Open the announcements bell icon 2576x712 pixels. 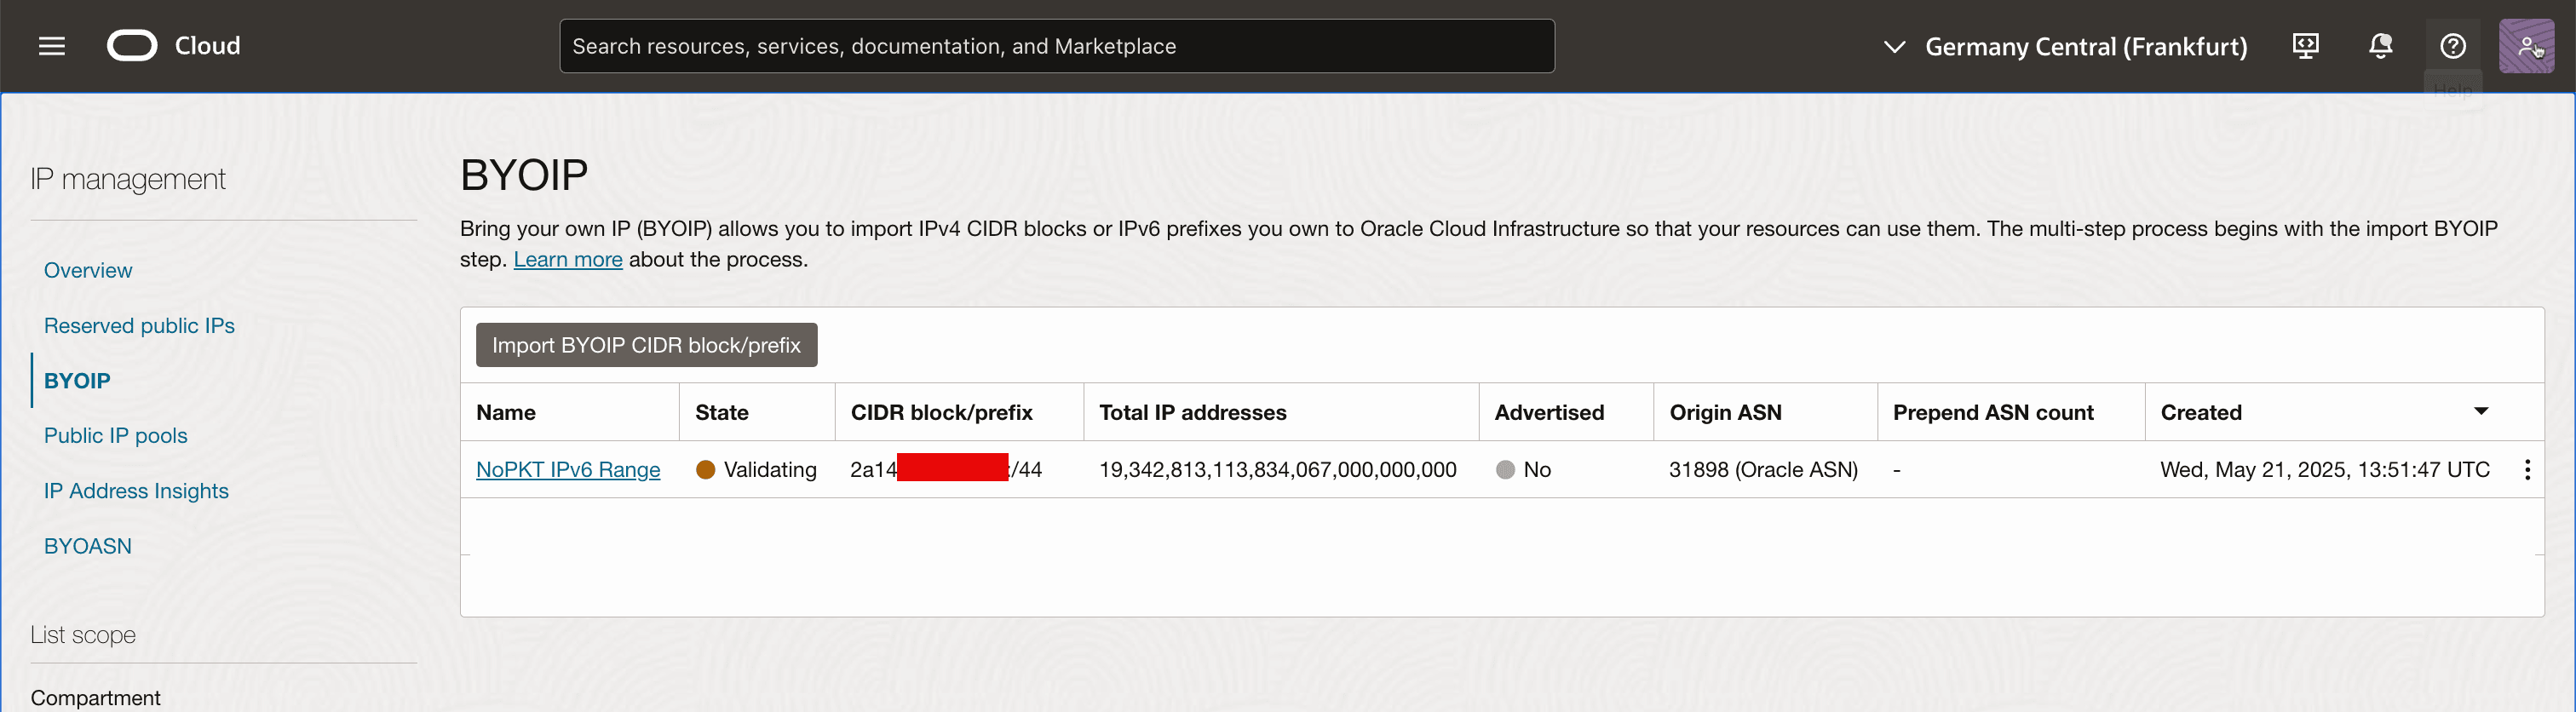point(2380,46)
